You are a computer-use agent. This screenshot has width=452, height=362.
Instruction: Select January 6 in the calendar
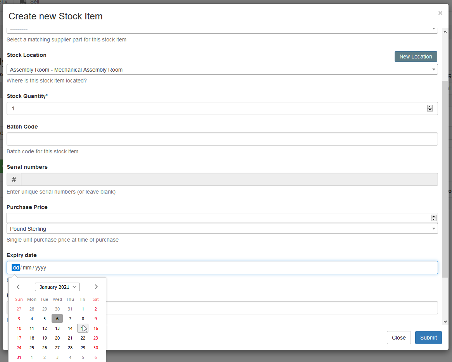coord(57,319)
